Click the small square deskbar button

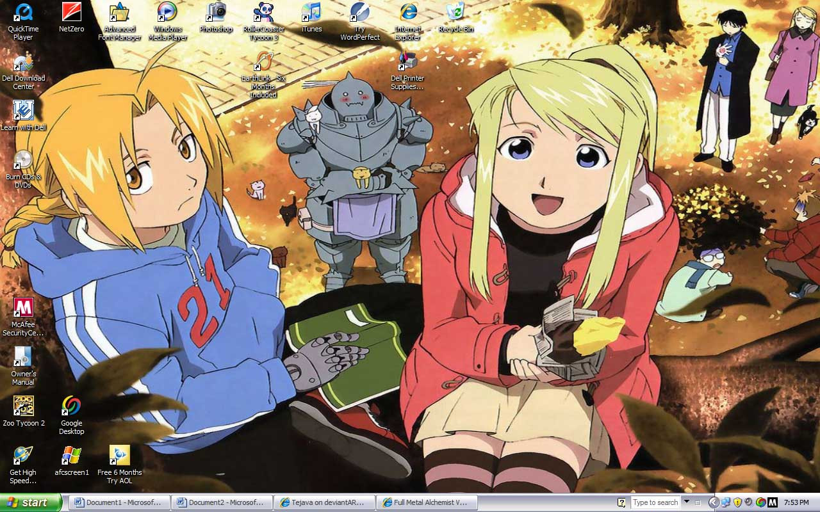(698, 502)
